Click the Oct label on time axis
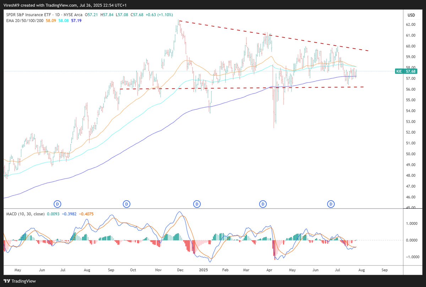Screen dimensions: 426x287 (133, 270)
